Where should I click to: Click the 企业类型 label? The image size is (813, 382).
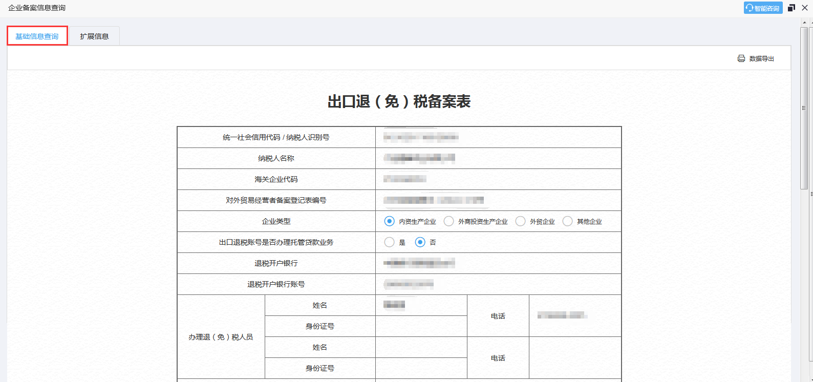pyautogui.click(x=276, y=221)
